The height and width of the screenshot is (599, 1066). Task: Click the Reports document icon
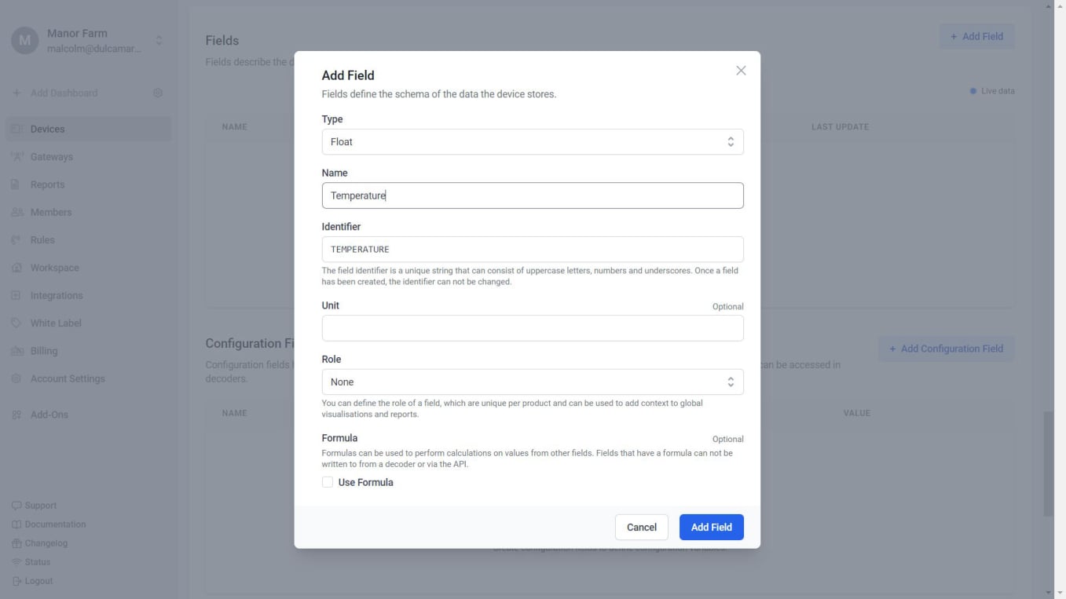[x=16, y=184]
